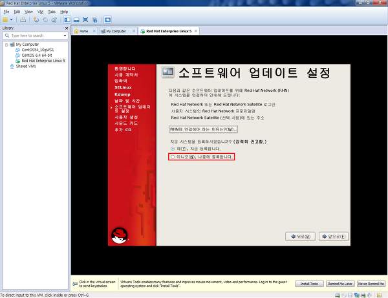Enter full screen mode via toolbar icon
This screenshot has height=298, width=388.
[85, 20]
